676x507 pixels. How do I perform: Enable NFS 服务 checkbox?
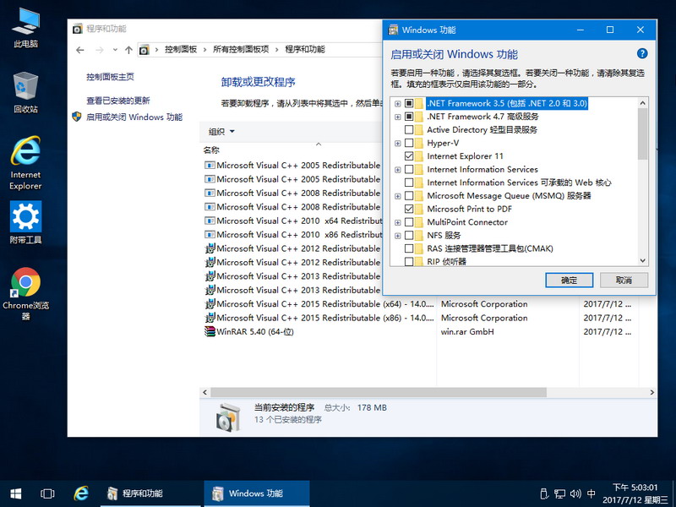coord(409,236)
